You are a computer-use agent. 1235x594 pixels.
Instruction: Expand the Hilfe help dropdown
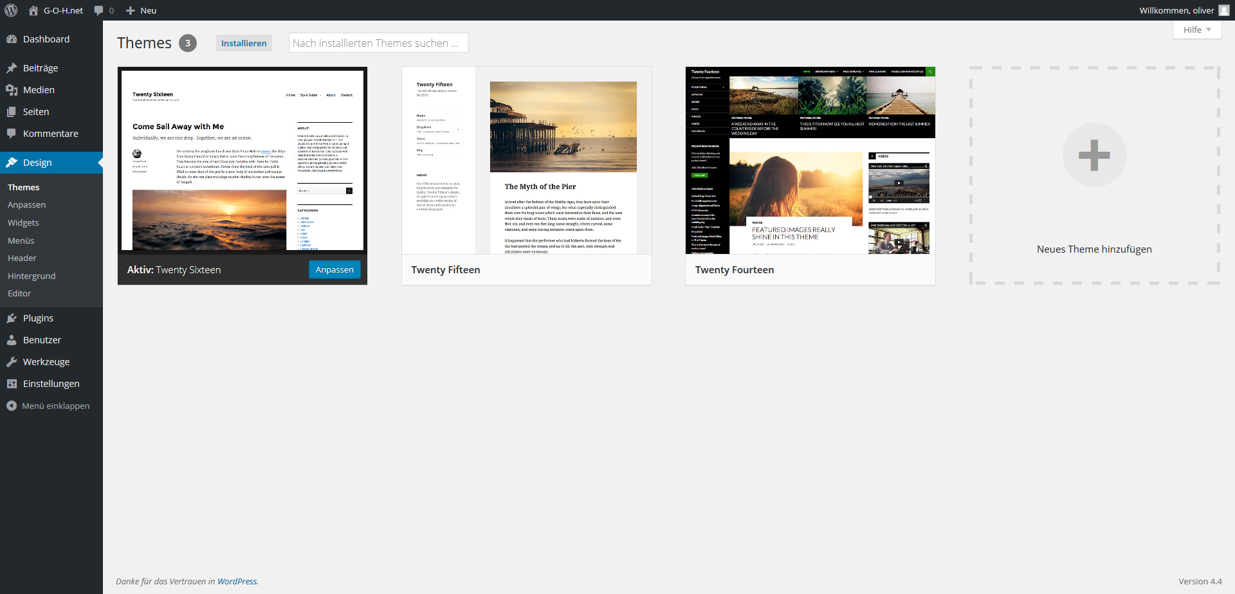[1197, 30]
